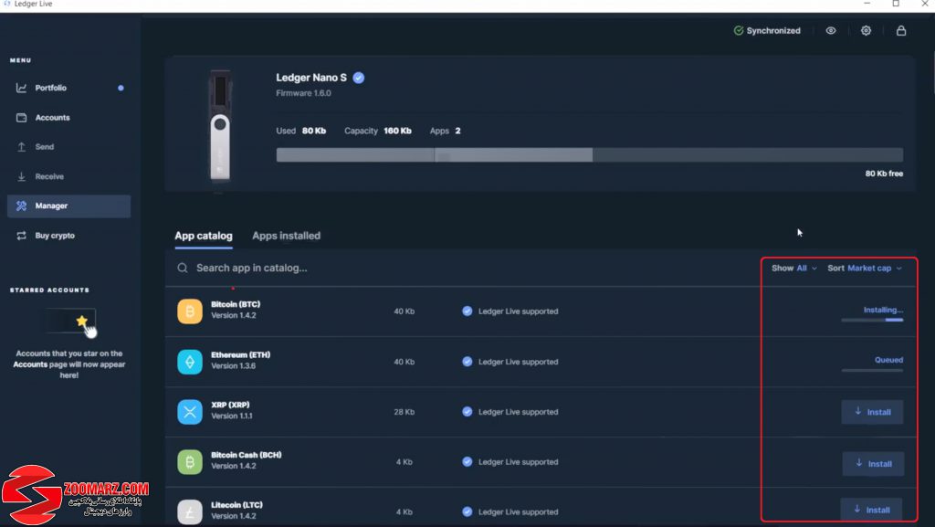
Task: Click the Send upward arrow icon
Action: pyautogui.click(x=22, y=147)
